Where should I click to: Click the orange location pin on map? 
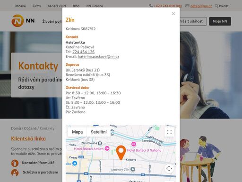click(121, 153)
